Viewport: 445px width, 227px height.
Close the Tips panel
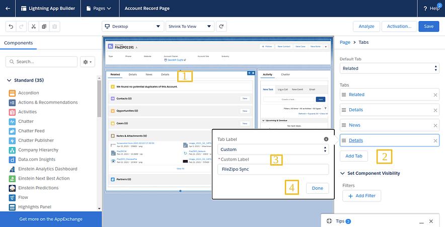coord(431,221)
